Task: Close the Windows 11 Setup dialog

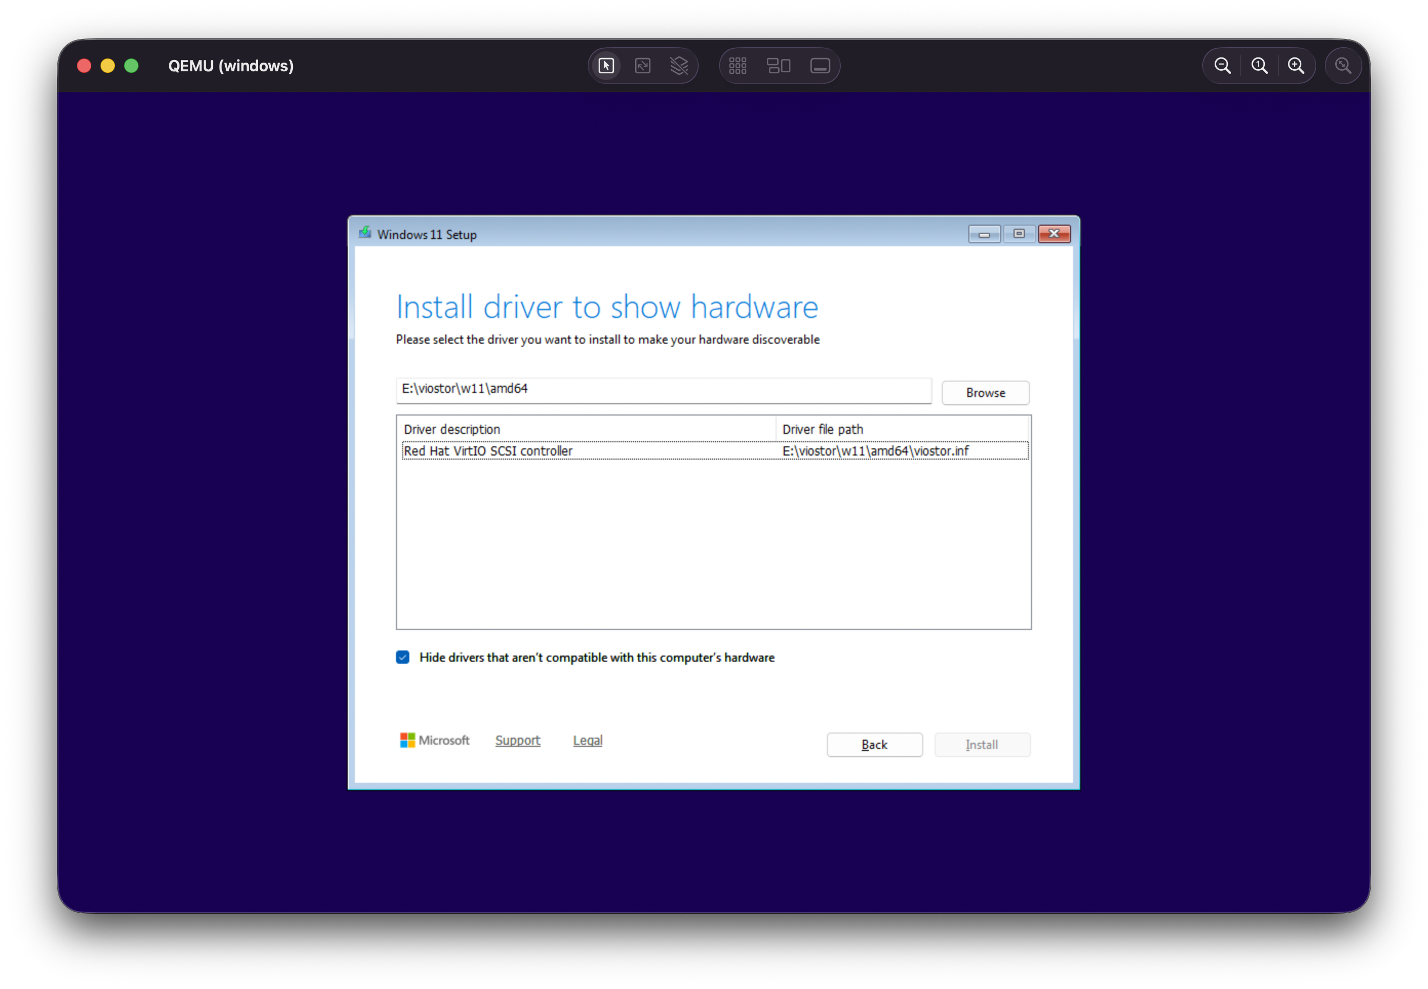Action: click(1054, 233)
